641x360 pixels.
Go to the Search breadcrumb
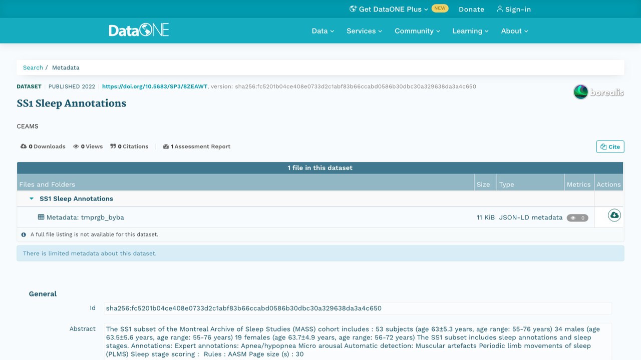coord(33,67)
